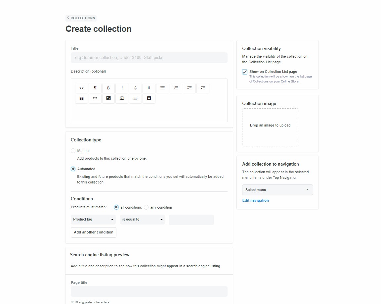Screen dimensions: 381x304
Task: Open the Edit navigation link
Action: coord(255,200)
